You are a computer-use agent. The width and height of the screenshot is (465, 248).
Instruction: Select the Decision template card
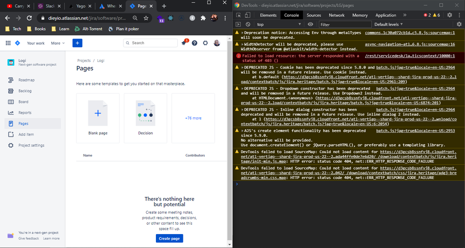(145, 118)
